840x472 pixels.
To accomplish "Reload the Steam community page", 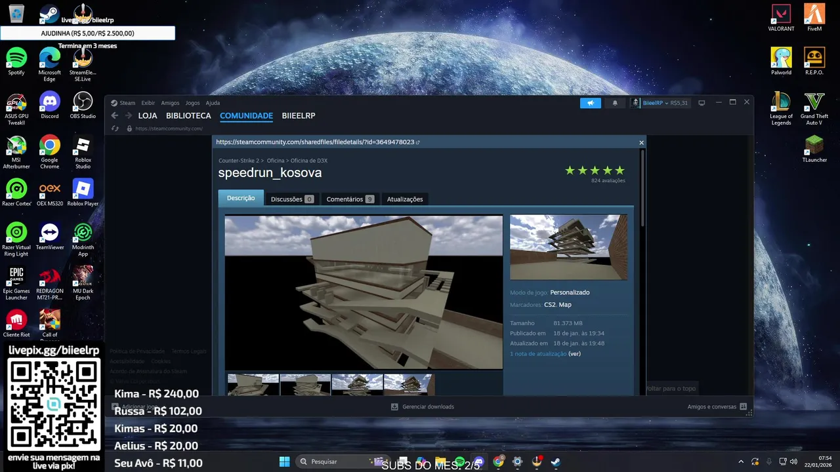I will (x=115, y=128).
